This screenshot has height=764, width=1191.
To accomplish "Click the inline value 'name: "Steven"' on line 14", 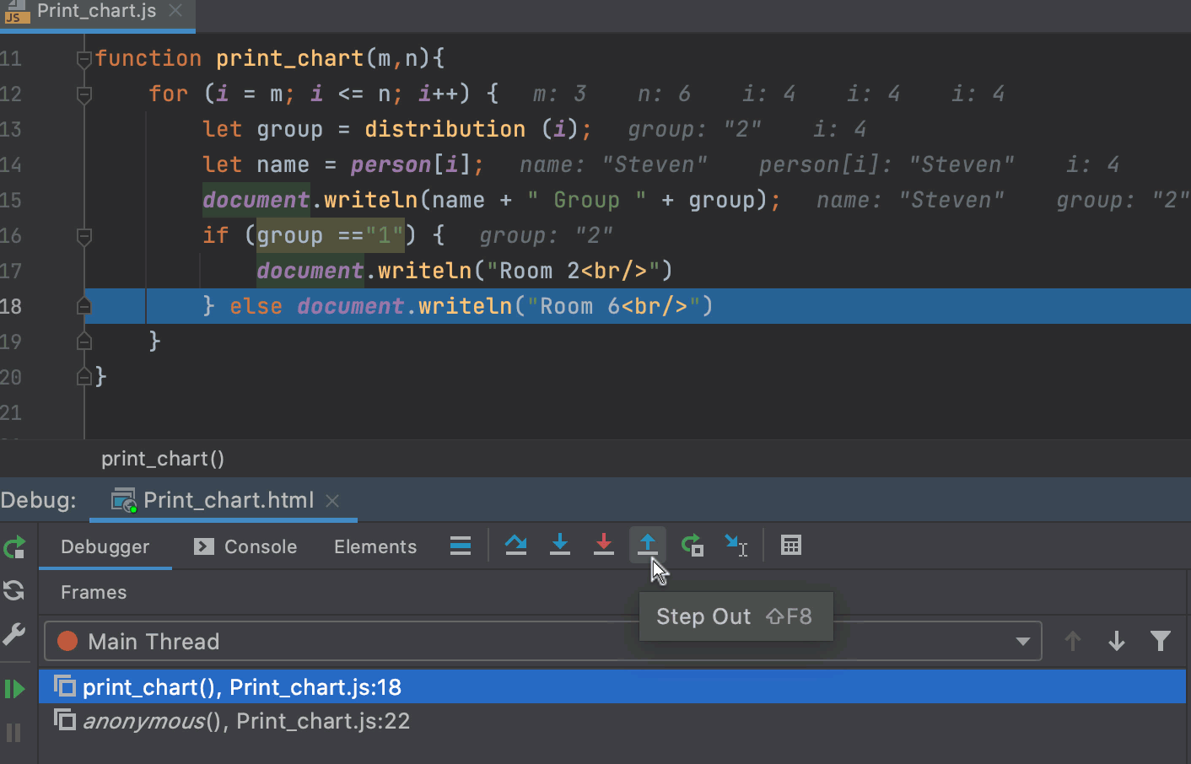I will click(613, 164).
